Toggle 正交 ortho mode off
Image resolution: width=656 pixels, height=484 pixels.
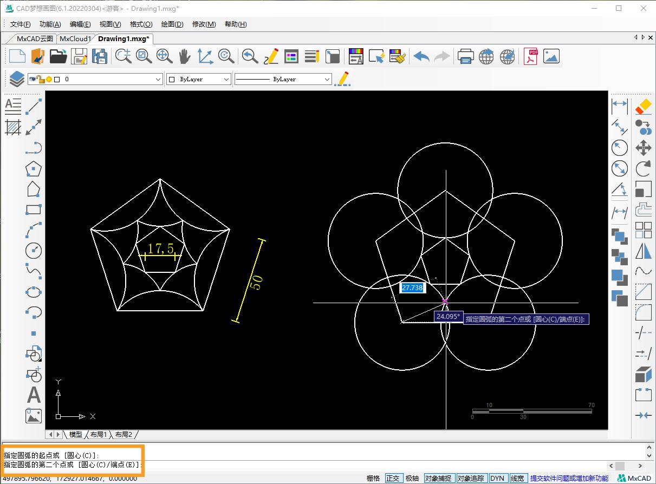[393, 478]
